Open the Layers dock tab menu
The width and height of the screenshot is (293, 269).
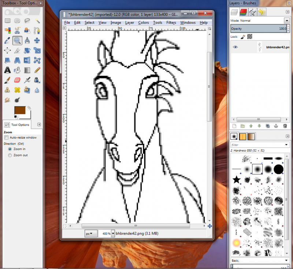(288, 12)
